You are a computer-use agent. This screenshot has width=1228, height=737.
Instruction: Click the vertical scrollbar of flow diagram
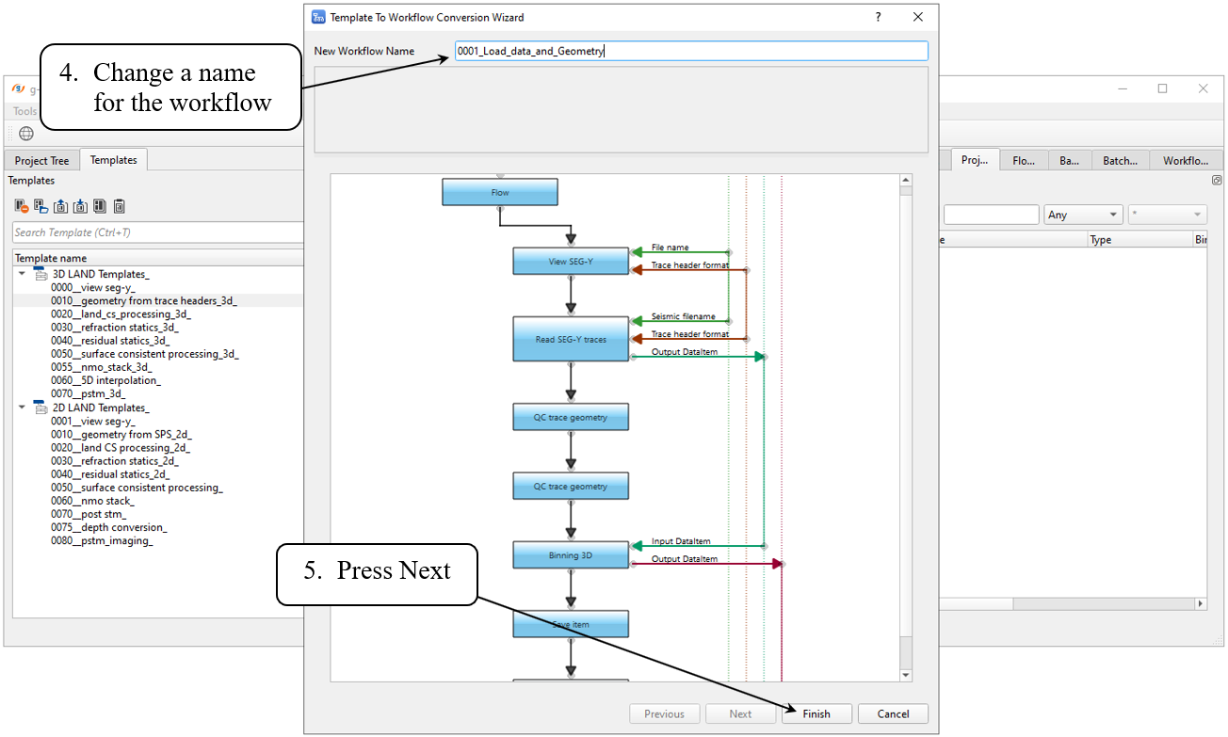coord(906,424)
